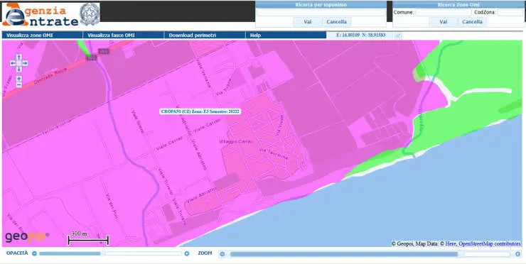The width and height of the screenshot is (526, 264).
Task: Open Visualizza fasce OMI menu
Action: click(x=124, y=35)
